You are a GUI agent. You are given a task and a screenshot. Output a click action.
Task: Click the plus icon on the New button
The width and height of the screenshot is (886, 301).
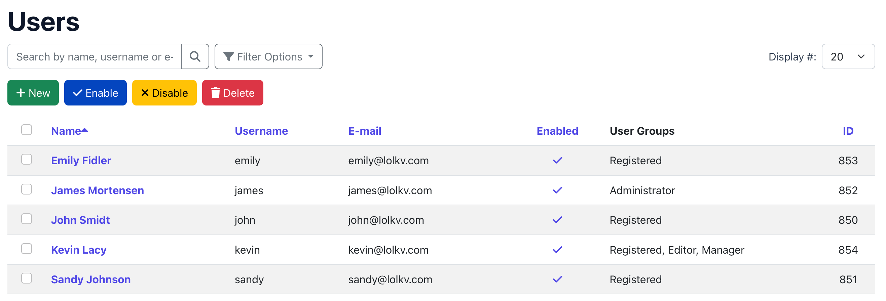(x=21, y=92)
